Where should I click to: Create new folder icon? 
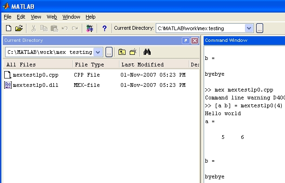(x=133, y=52)
